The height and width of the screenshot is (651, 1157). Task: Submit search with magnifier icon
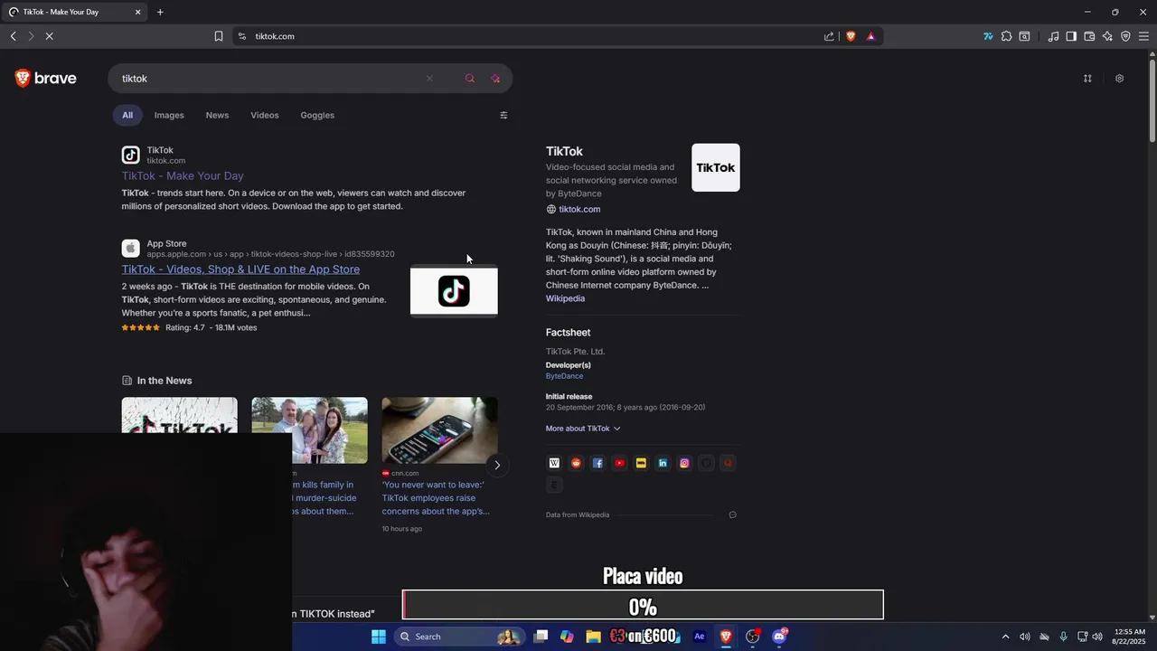pos(470,79)
